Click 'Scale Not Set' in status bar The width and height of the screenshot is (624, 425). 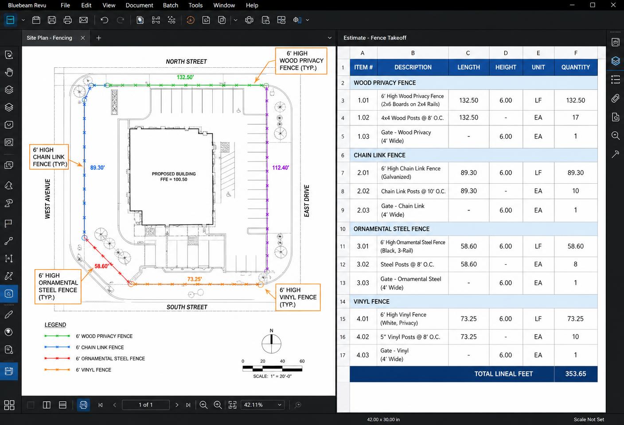589,419
